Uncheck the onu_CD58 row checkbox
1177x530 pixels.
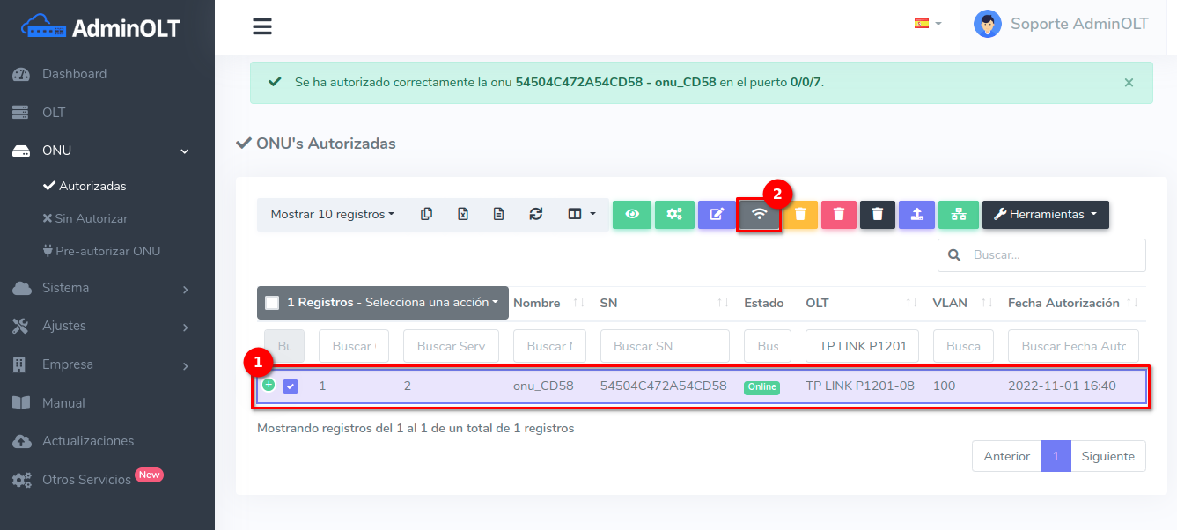[x=291, y=386]
